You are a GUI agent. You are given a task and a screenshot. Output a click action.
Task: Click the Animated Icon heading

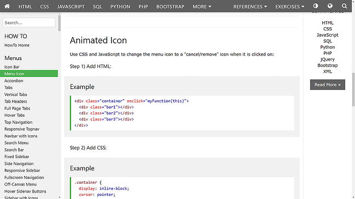[98, 40]
